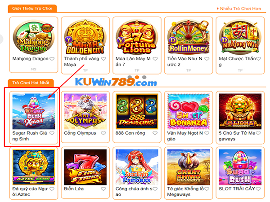Play the Sugar Rush Xmas game
The image size is (270, 202).
34,111
